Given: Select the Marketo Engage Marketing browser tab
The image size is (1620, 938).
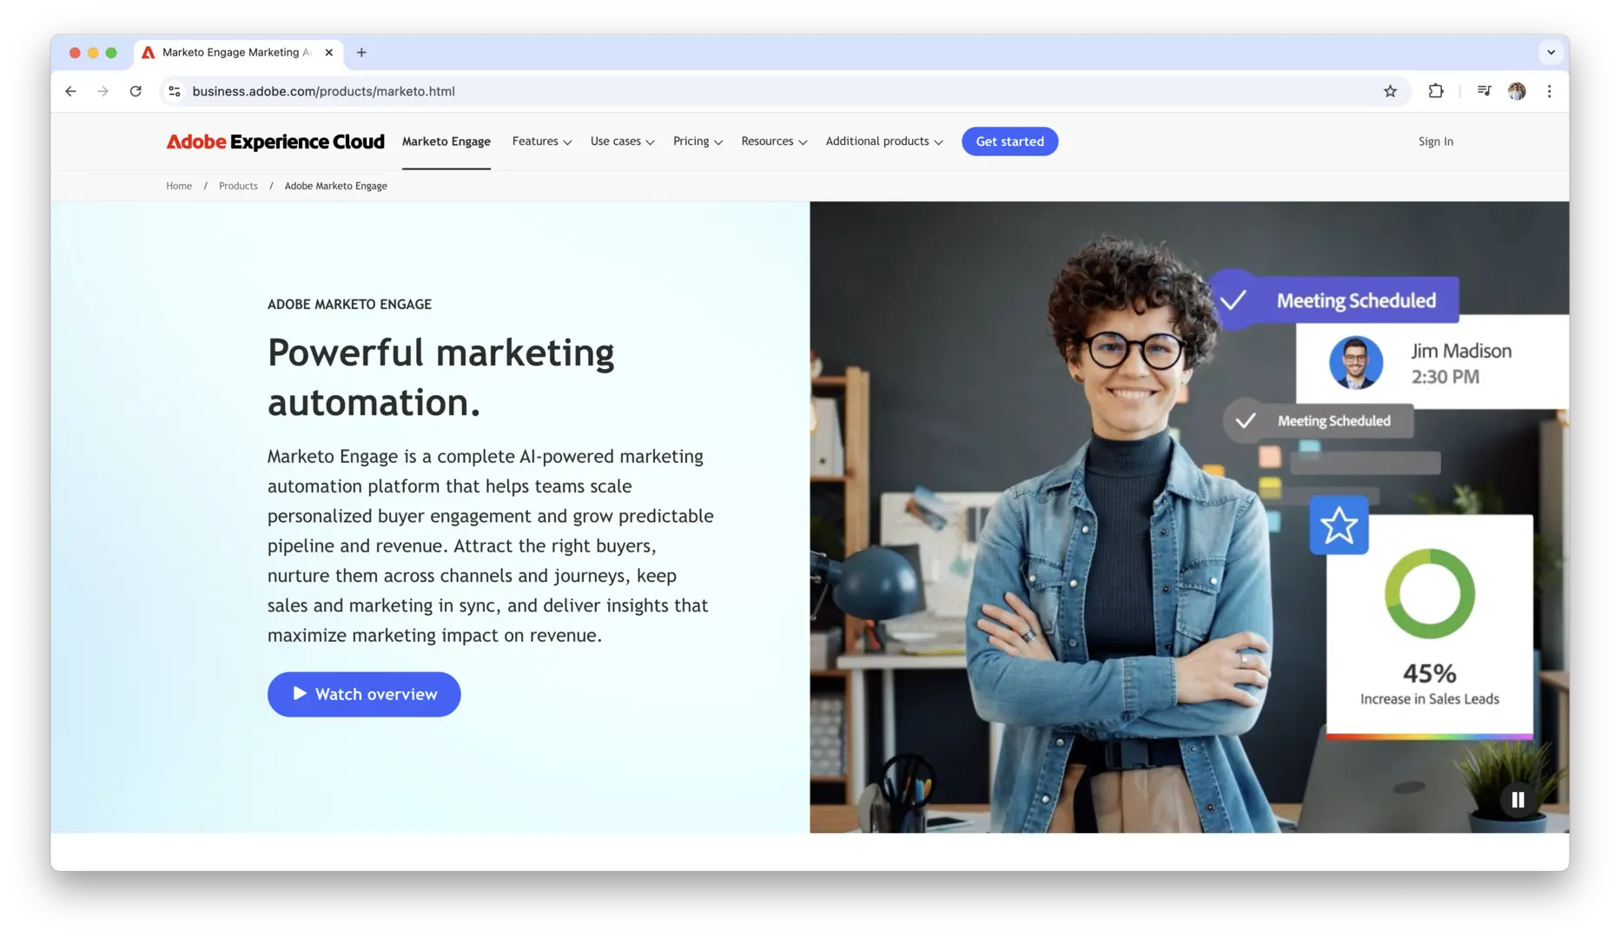Looking at the screenshot, I should click(x=238, y=52).
